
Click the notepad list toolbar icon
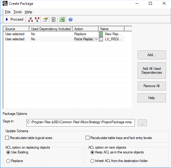click(53, 19)
